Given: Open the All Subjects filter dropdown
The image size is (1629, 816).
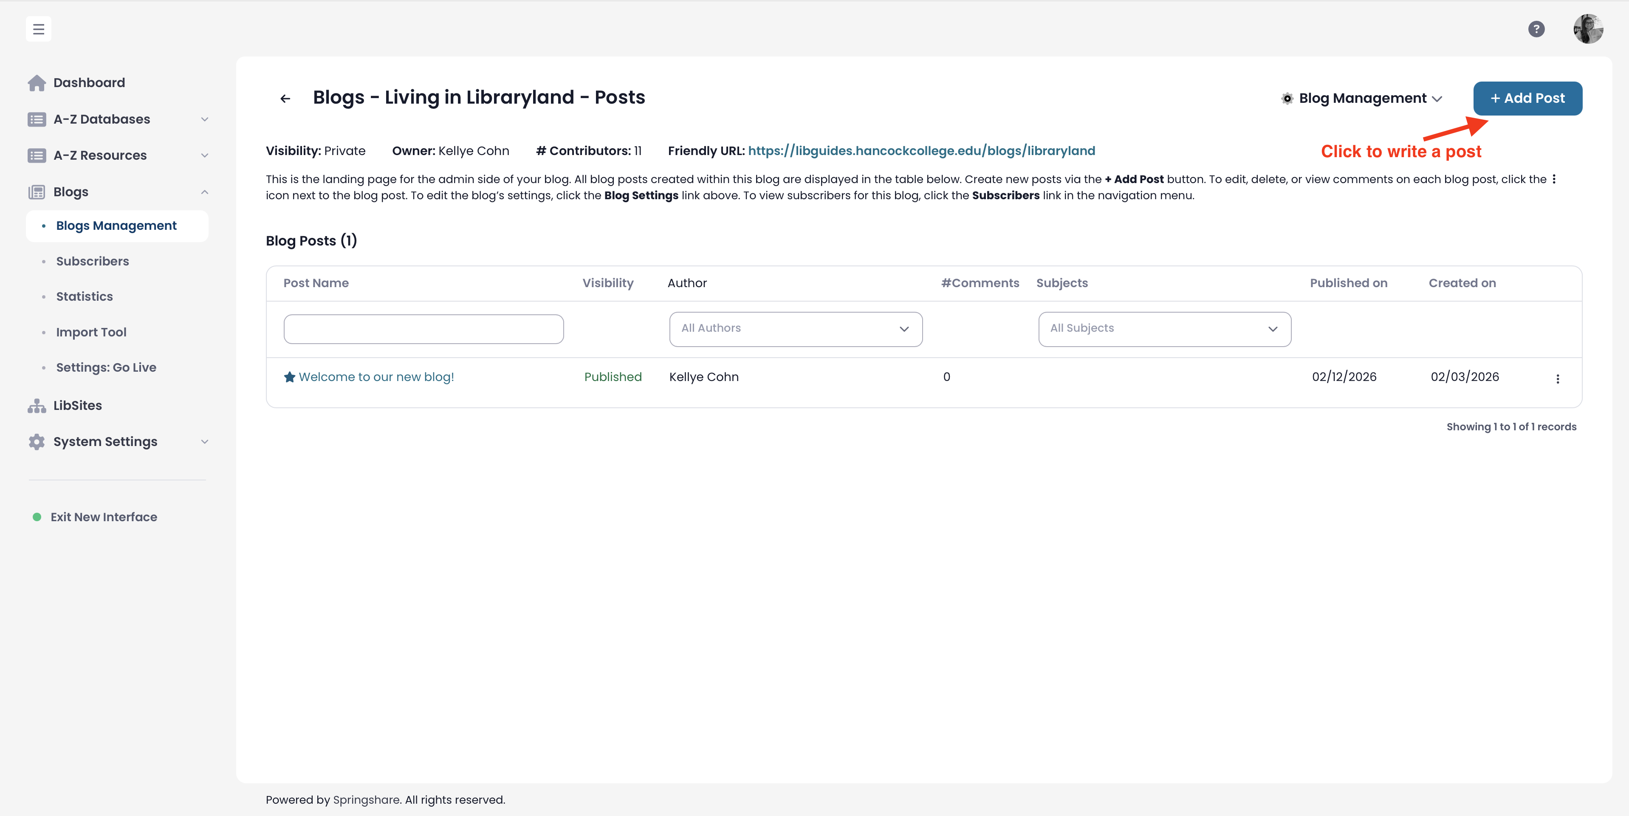Looking at the screenshot, I should (x=1164, y=329).
